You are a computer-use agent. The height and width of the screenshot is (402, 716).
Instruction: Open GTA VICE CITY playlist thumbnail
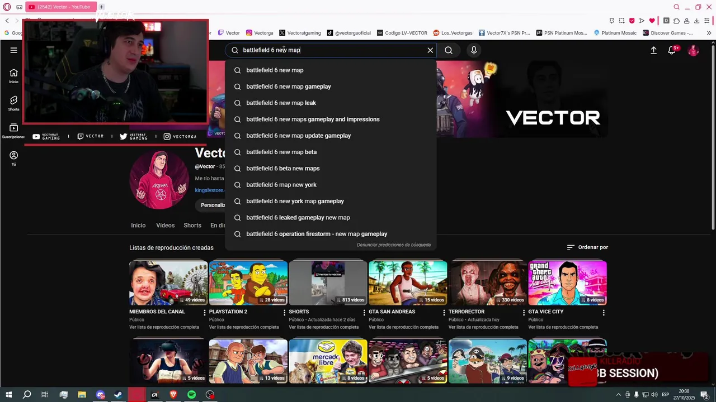click(567, 283)
